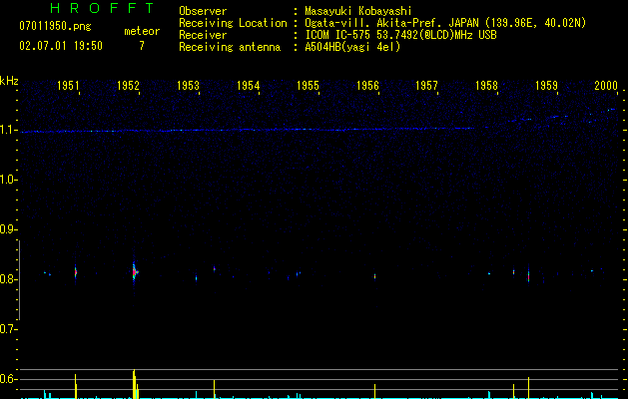
Task: Click the 1959 time axis label
Action: pyautogui.click(x=546, y=85)
